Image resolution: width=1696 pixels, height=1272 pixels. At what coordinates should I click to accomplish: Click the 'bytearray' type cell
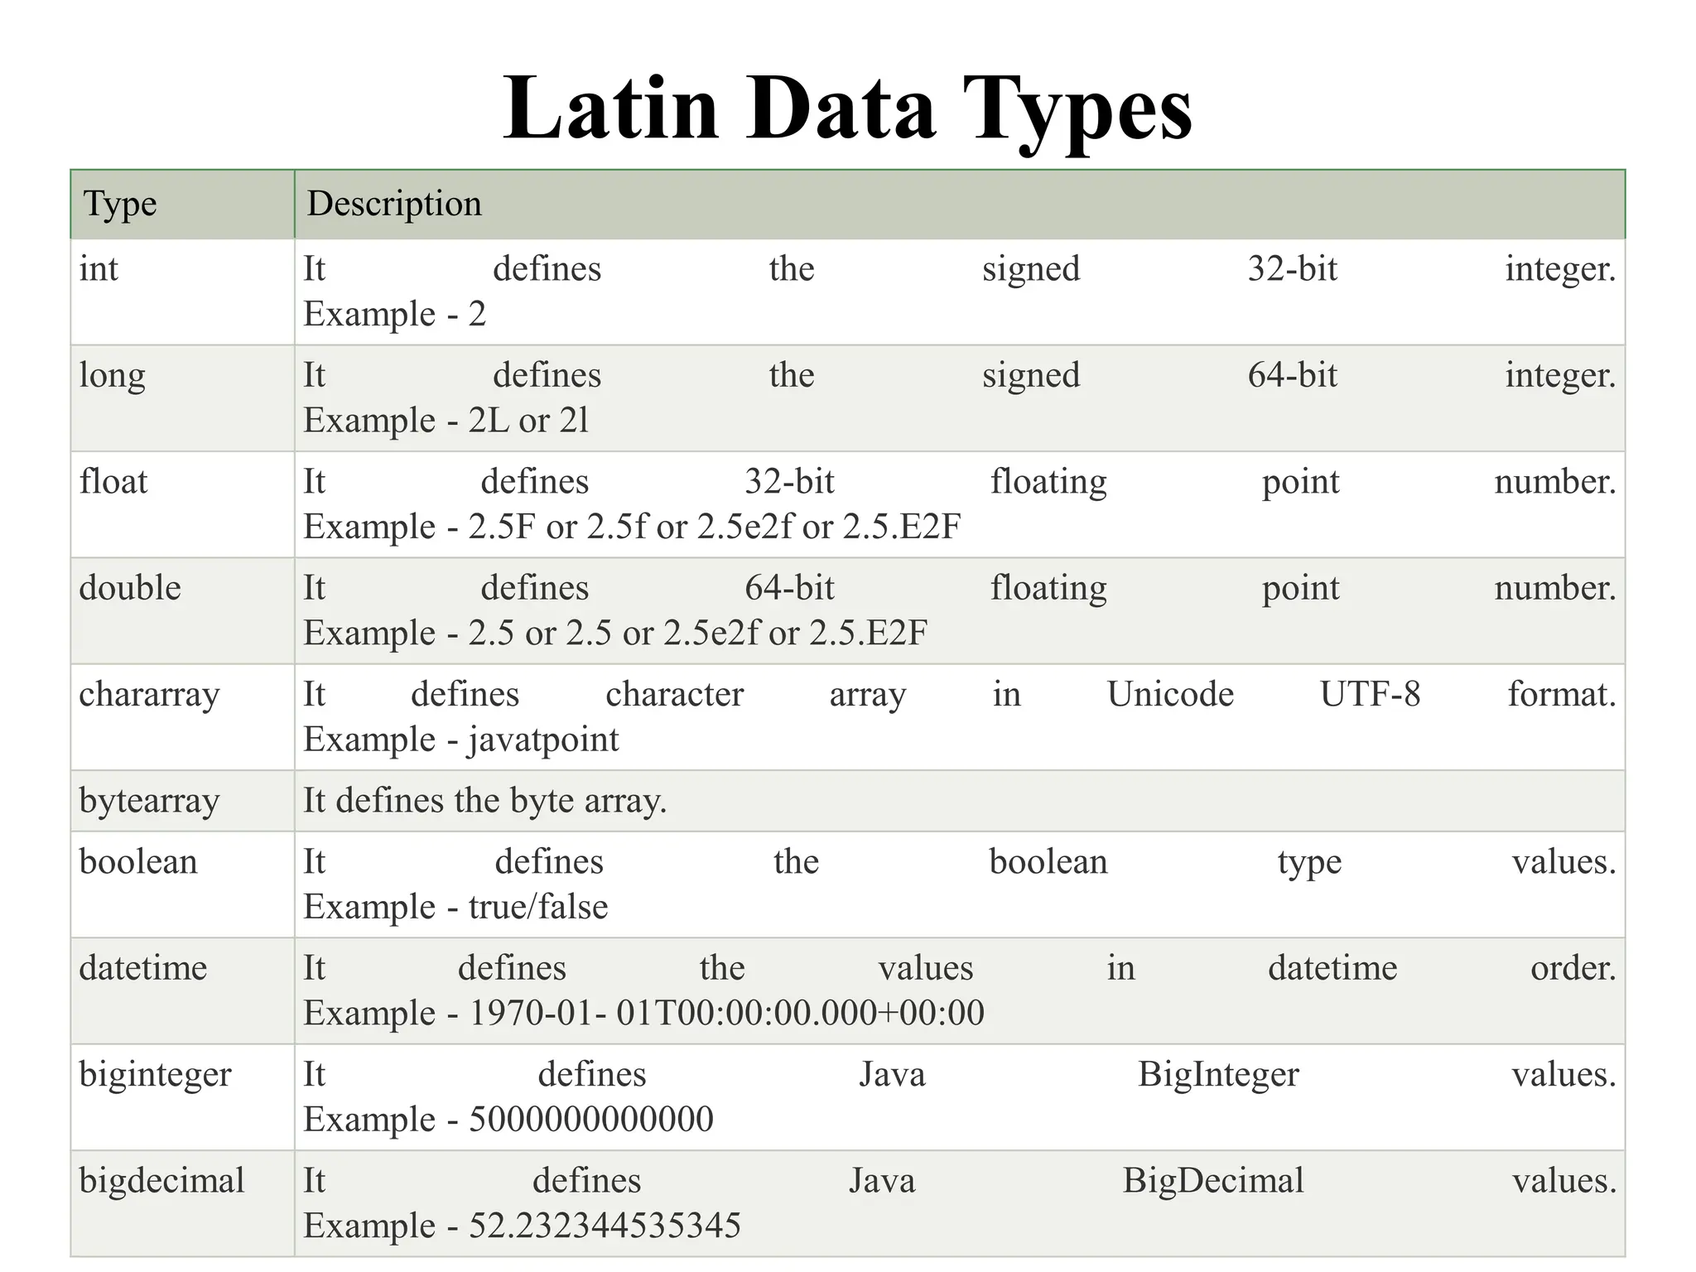click(182, 801)
